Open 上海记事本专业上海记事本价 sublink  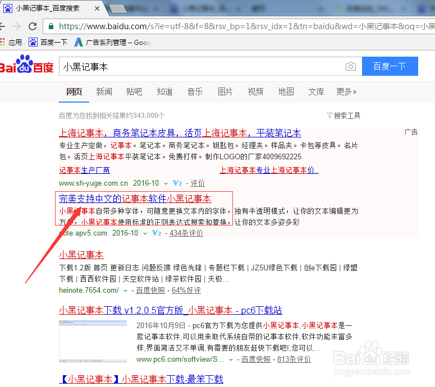point(269,170)
